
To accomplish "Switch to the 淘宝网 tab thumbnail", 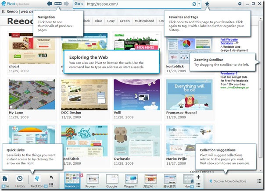I will point(151,179).
